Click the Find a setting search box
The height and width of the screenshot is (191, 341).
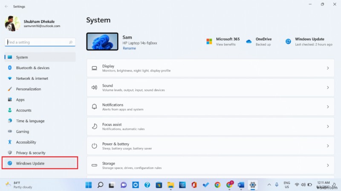point(40,42)
